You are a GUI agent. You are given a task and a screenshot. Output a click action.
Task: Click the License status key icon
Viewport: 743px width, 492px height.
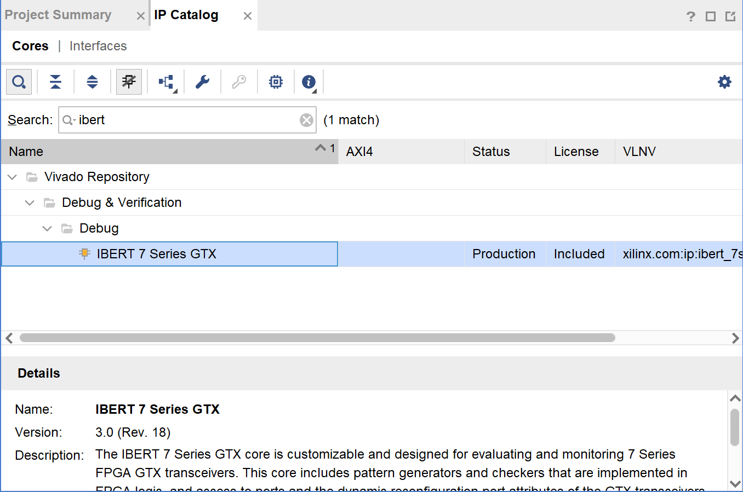click(239, 82)
